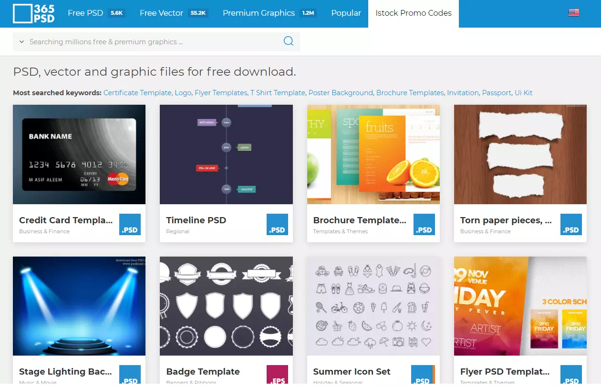Click the T Shirt Template keyword link
The width and height of the screenshot is (601, 387).
coord(278,93)
